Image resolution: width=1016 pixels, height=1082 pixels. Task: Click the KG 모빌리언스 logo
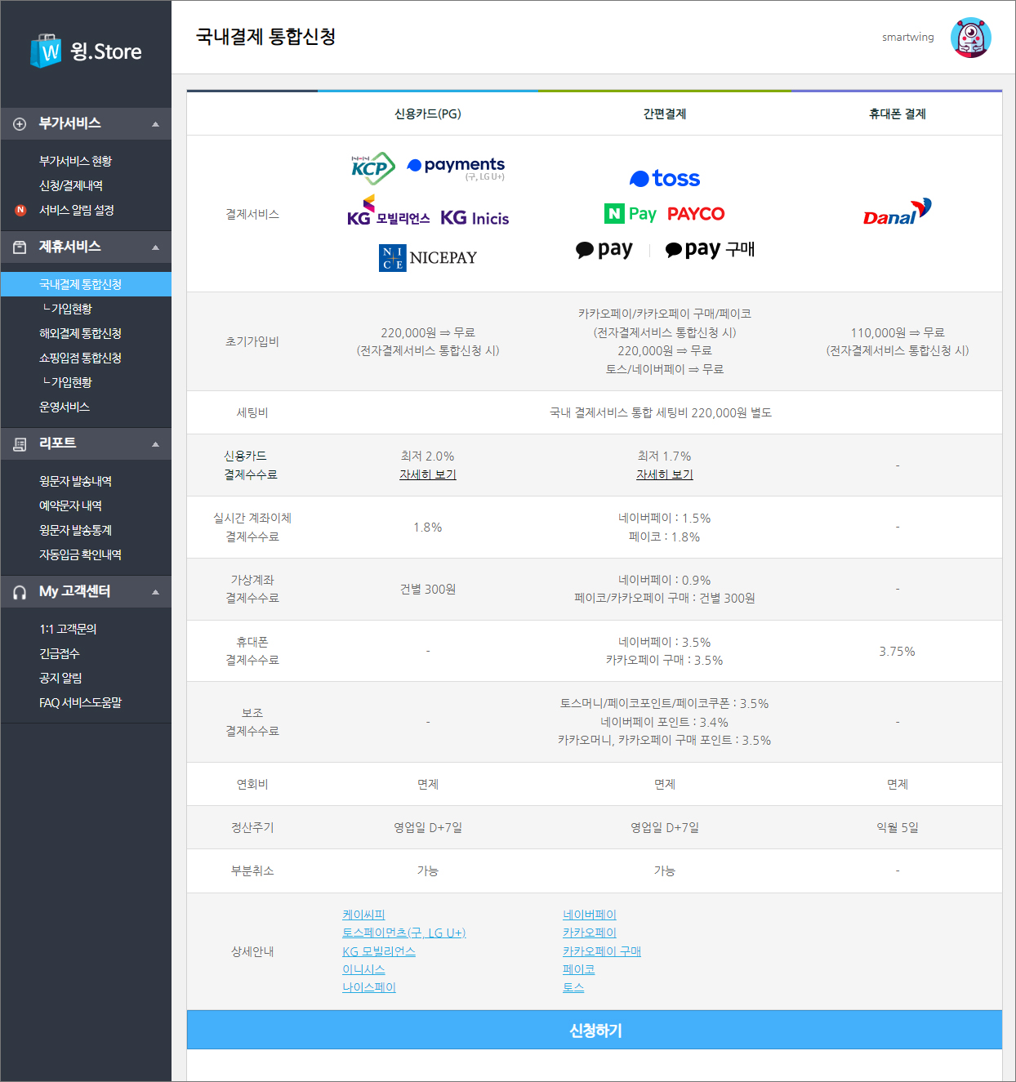(388, 212)
